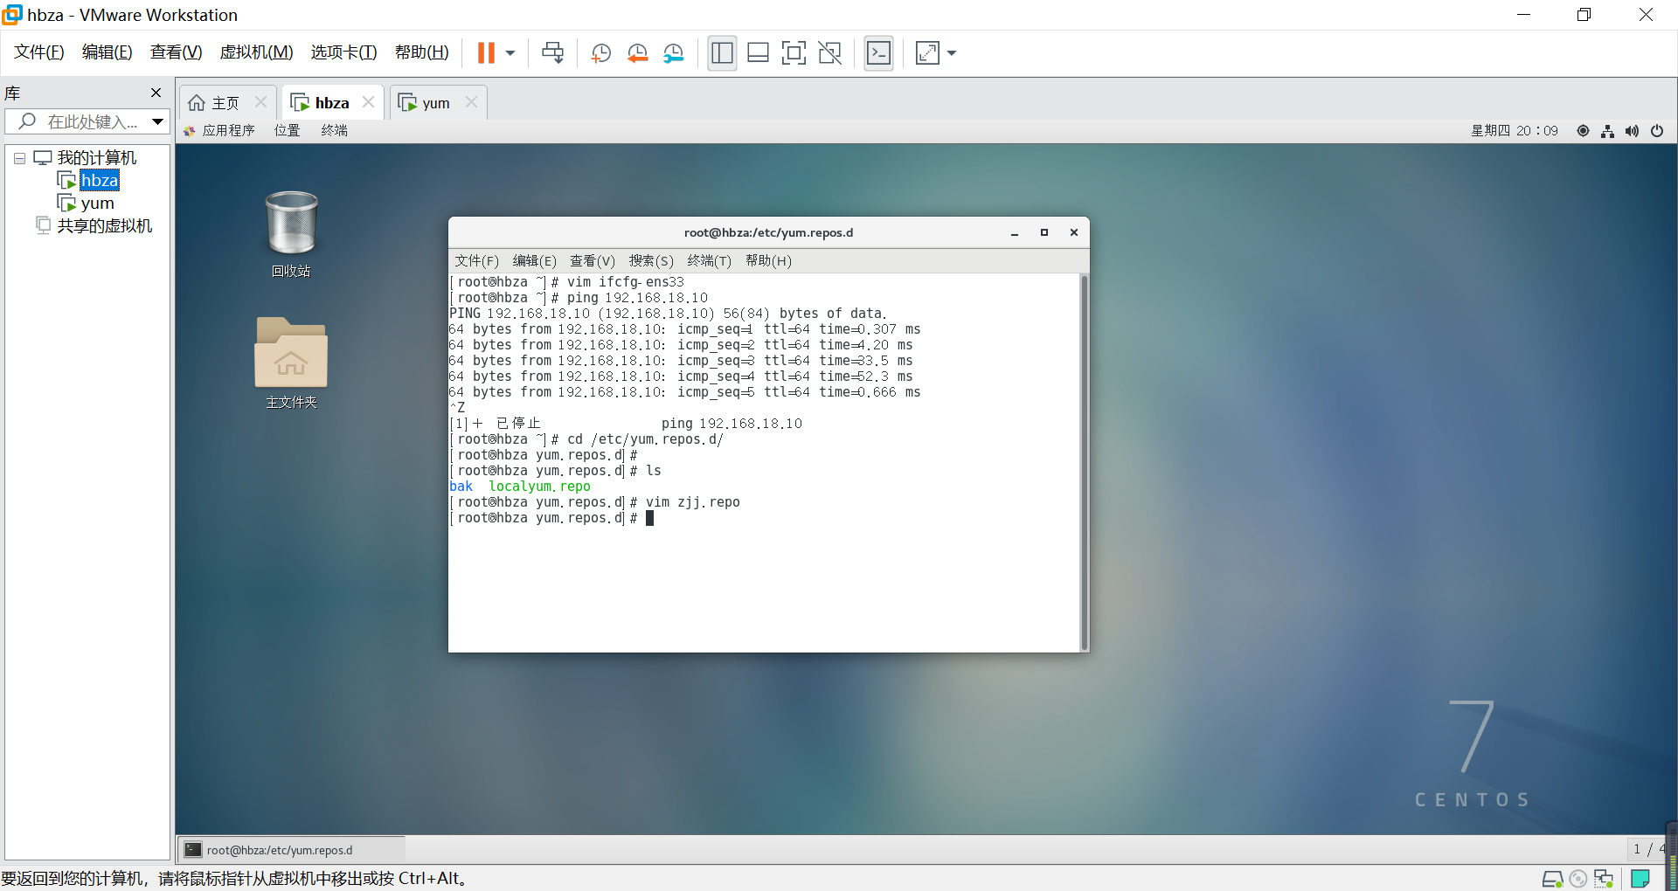Open the snapshot manager icon
1678x891 pixels.
click(673, 53)
